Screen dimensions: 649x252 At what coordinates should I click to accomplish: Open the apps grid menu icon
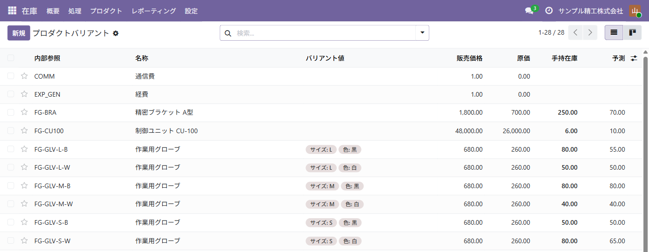click(x=12, y=10)
